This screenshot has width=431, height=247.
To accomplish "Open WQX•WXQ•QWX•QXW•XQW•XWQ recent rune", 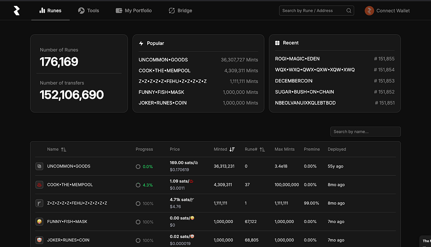I will pos(315,70).
